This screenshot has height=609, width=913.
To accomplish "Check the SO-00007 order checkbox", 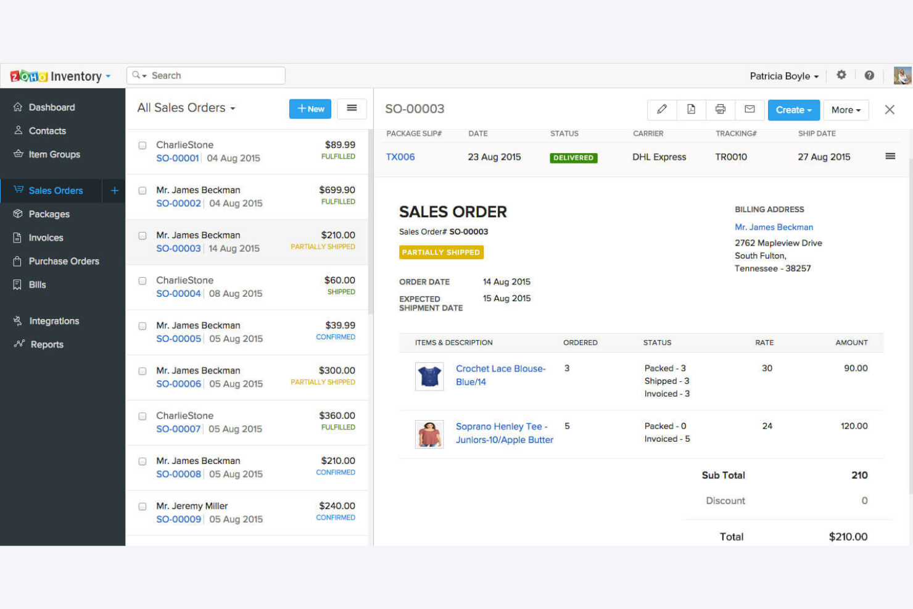I will click(143, 416).
